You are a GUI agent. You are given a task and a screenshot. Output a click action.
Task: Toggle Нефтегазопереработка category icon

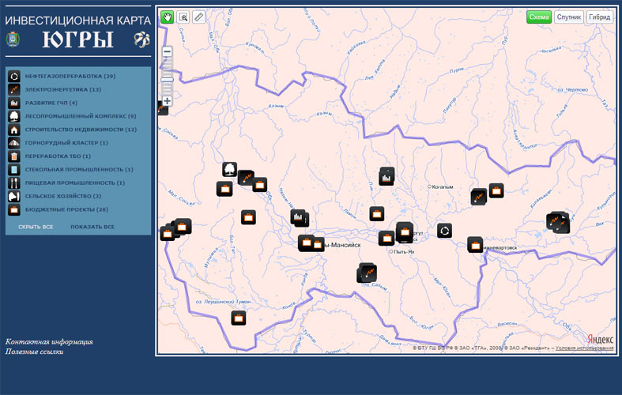[14, 76]
